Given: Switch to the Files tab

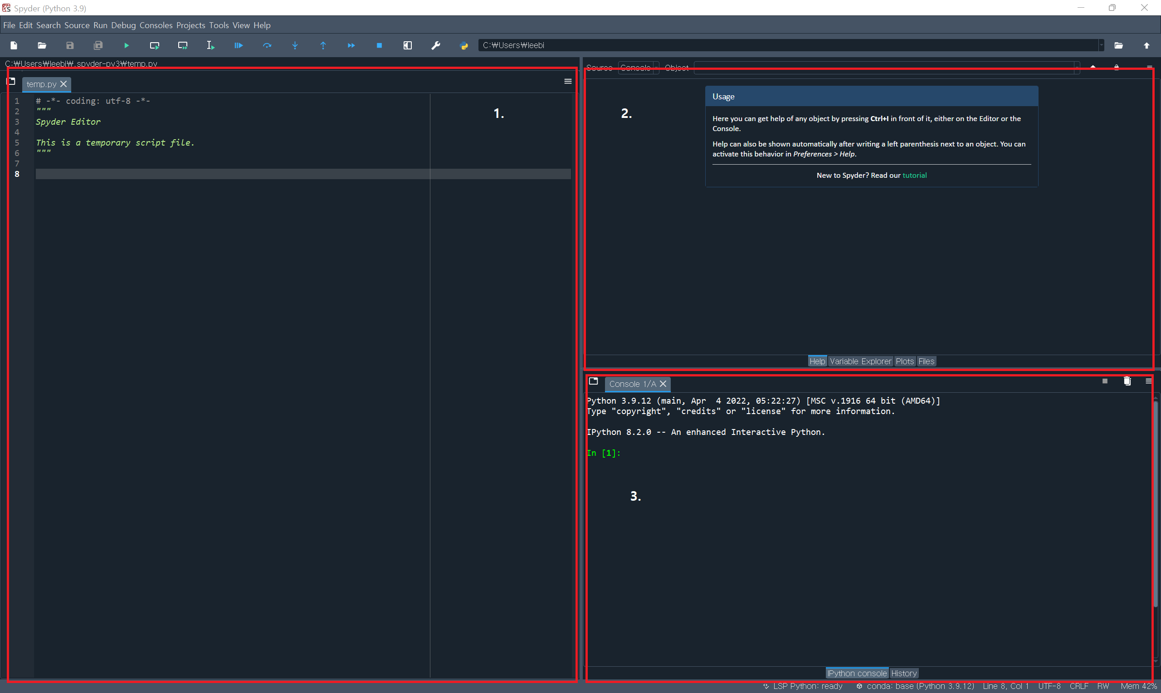Looking at the screenshot, I should (926, 361).
